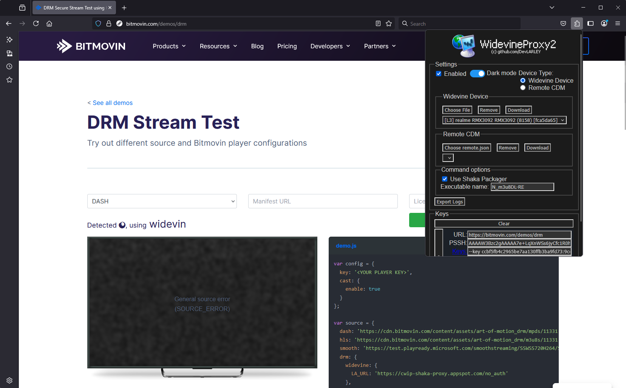Click the shield tracking protection icon

[98, 23]
